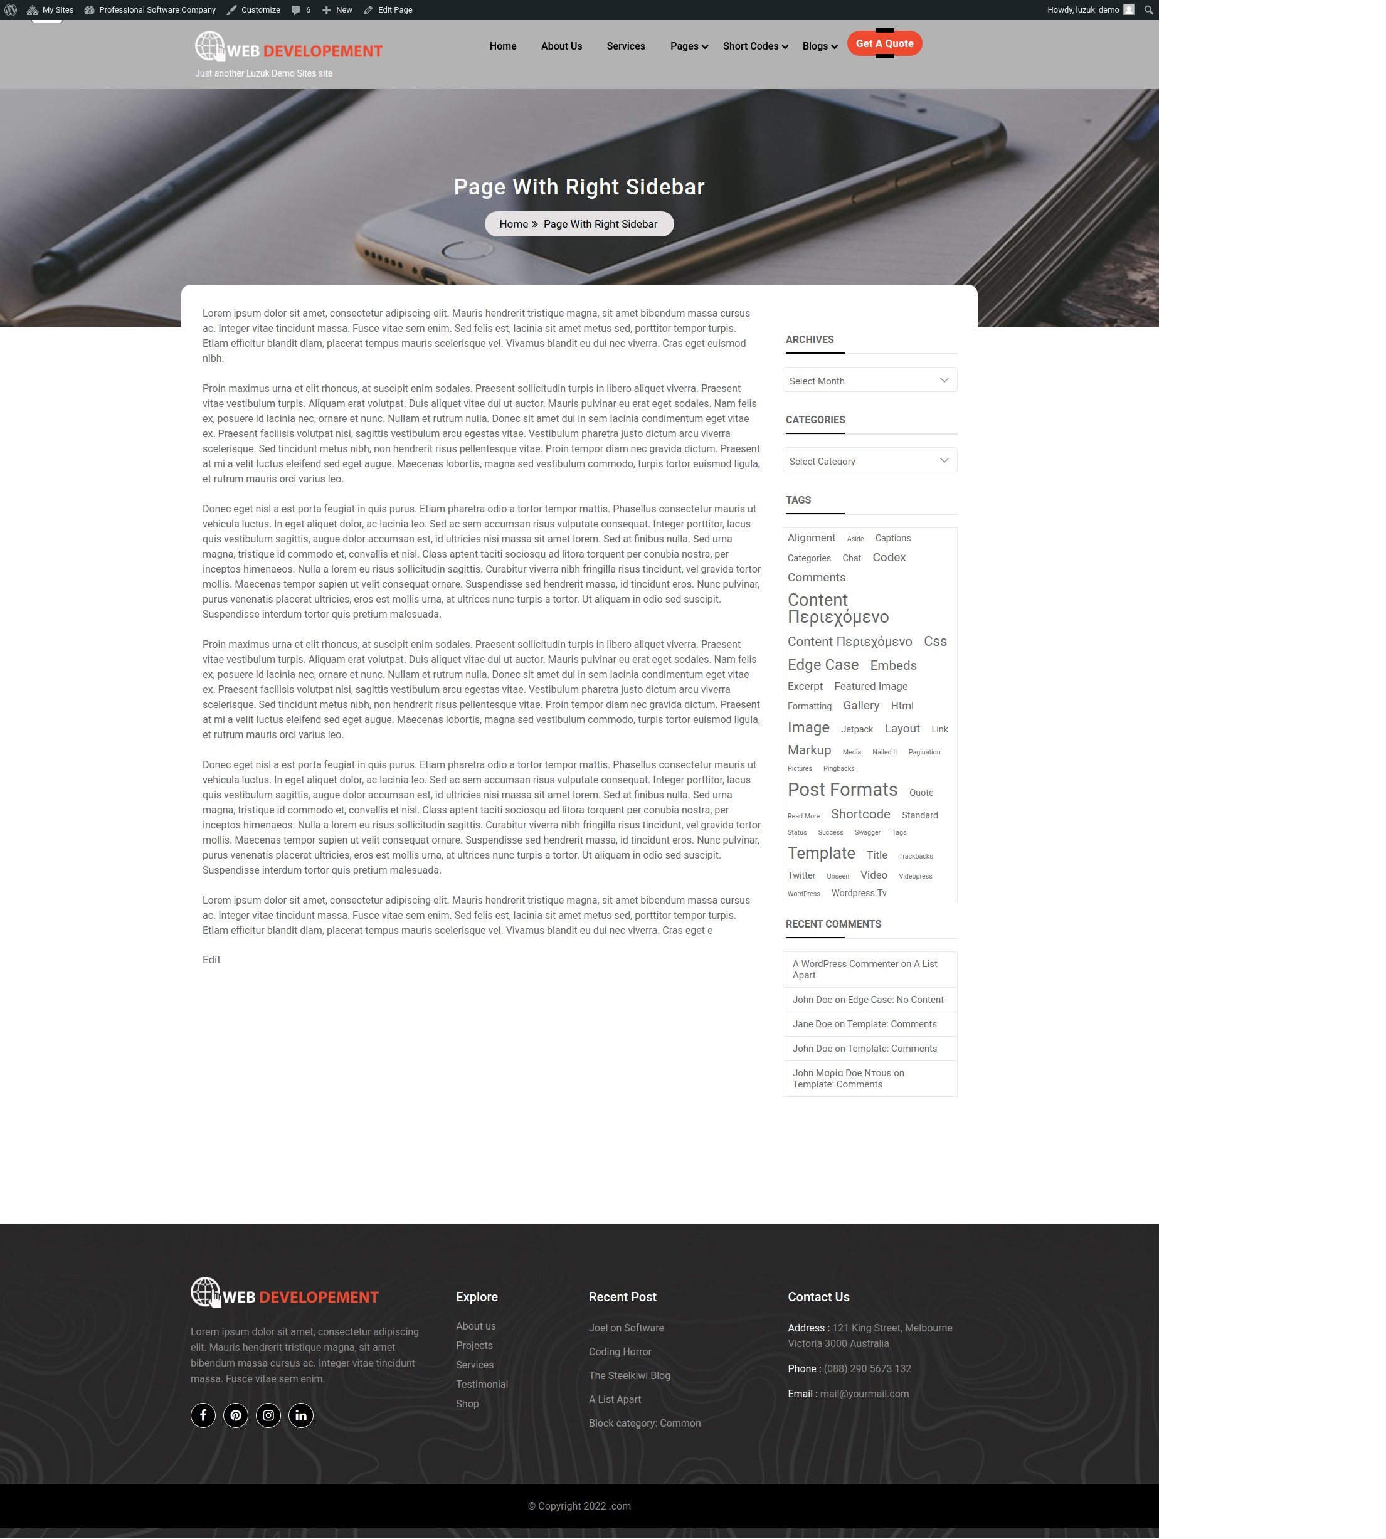
Task: Expand the Archives dropdown selector
Action: tap(871, 380)
